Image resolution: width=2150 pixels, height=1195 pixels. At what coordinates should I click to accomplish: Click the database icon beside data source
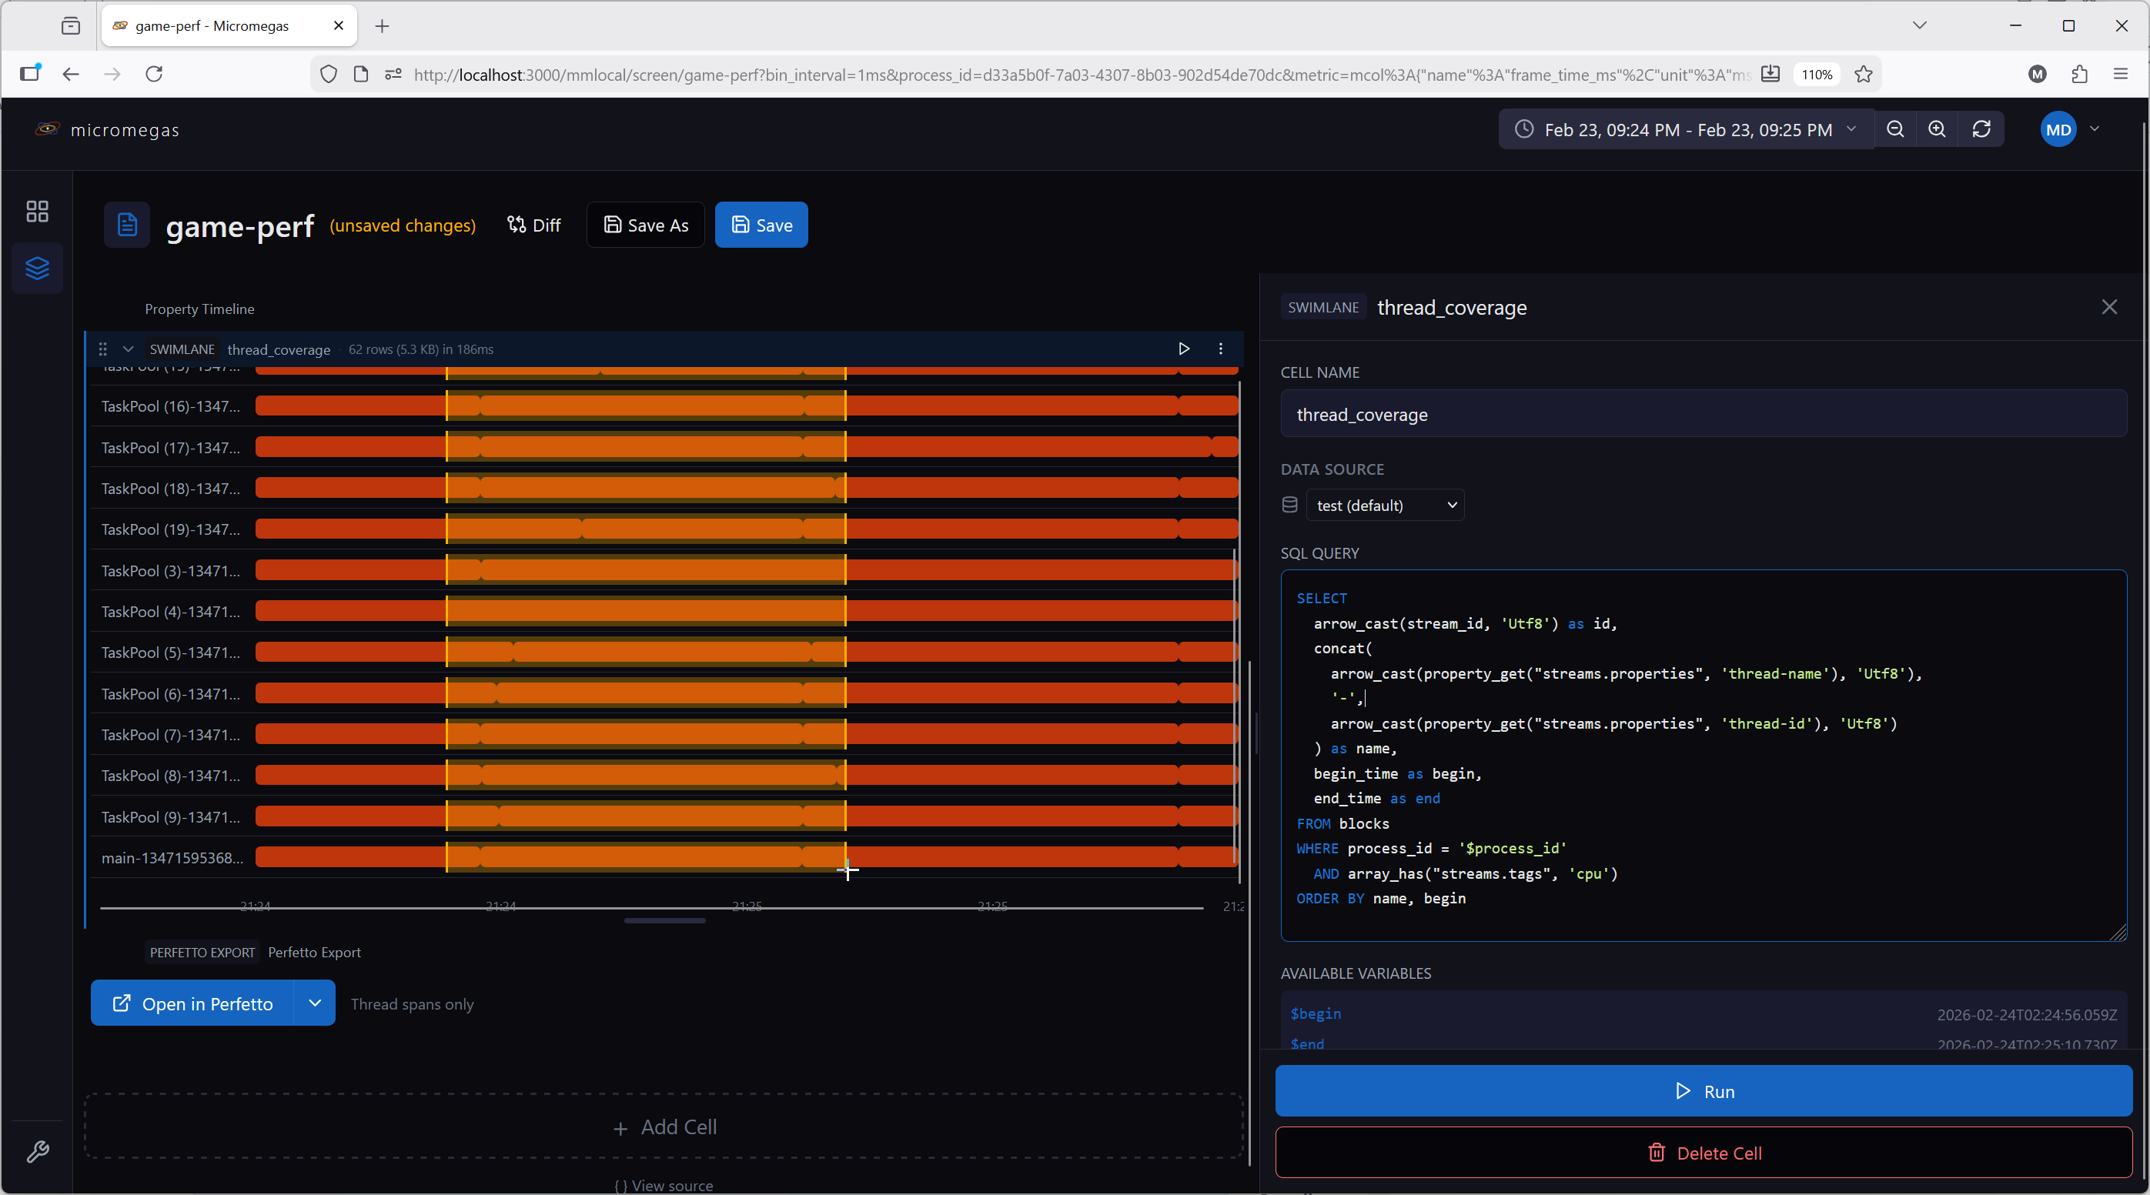[1289, 504]
